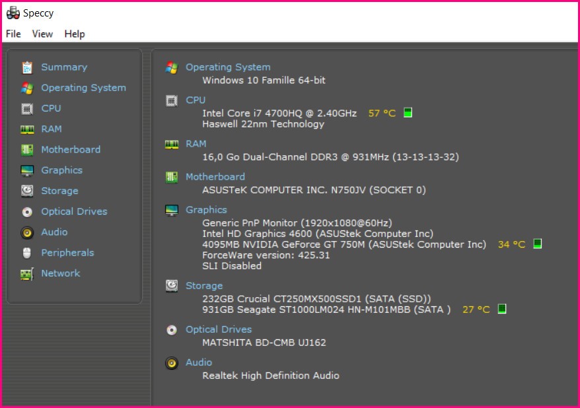This screenshot has width=580, height=408.
Task: Click 'Realtek High Definition Audio' line
Action: pyautogui.click(x=270, y=376)
